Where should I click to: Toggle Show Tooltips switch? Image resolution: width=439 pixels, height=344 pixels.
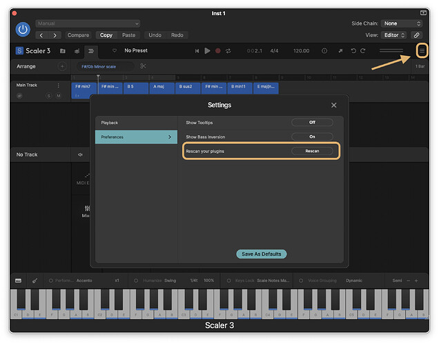pyautogui.click(x=312, y=122)
